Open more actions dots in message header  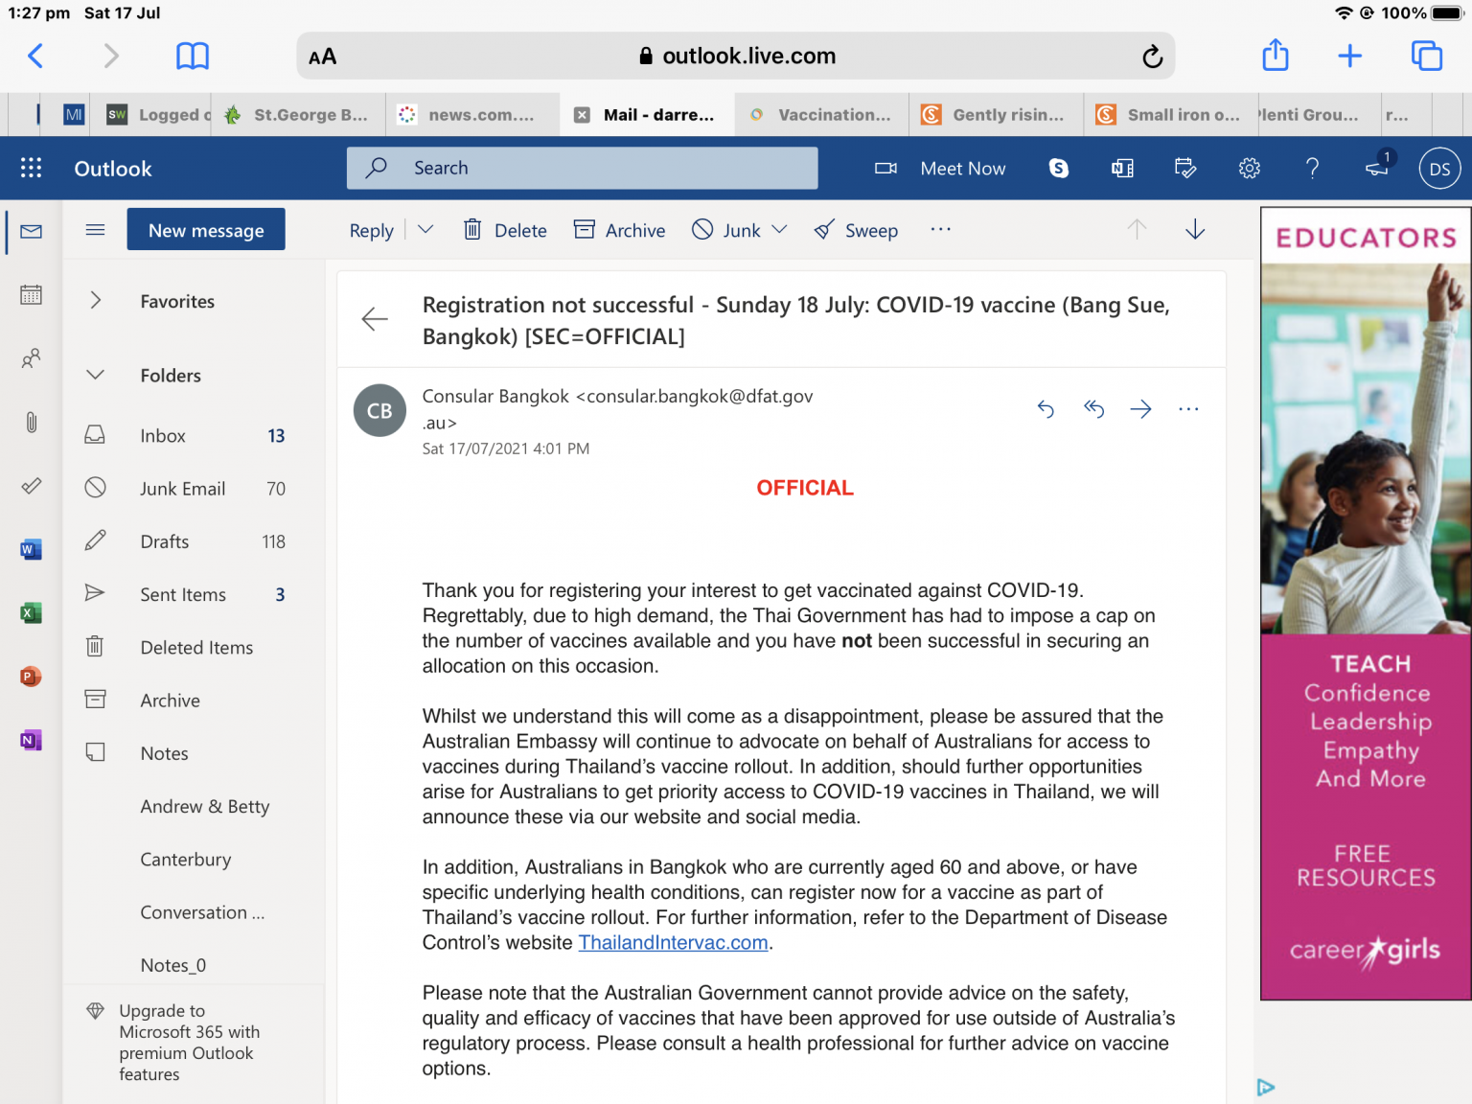pos(1188,409)
